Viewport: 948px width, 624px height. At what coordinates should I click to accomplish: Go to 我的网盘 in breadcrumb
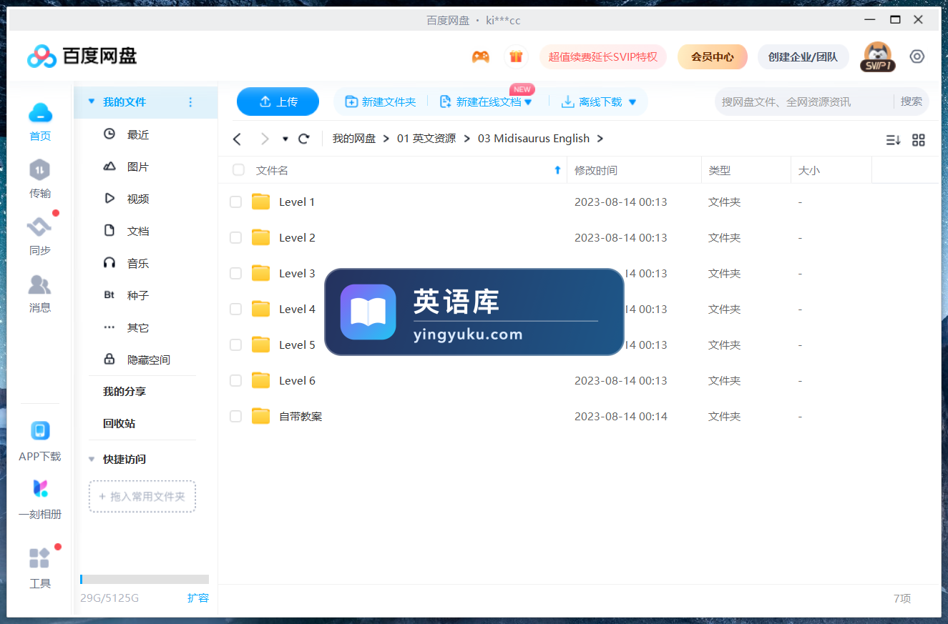coord(354,139)
